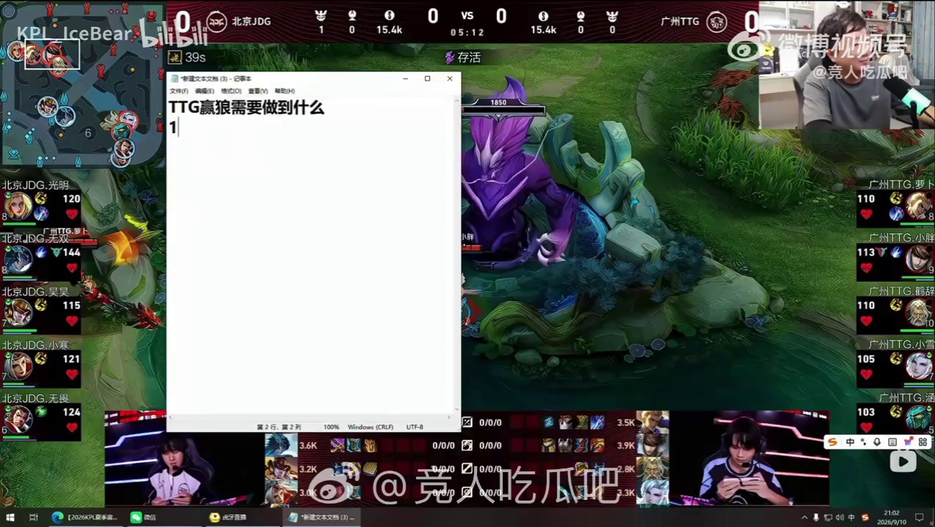This screenshot has height=527, width=935.
Task: Click the 广州TTG.鹤辞 hero portrait
Action: pos(918,313)
